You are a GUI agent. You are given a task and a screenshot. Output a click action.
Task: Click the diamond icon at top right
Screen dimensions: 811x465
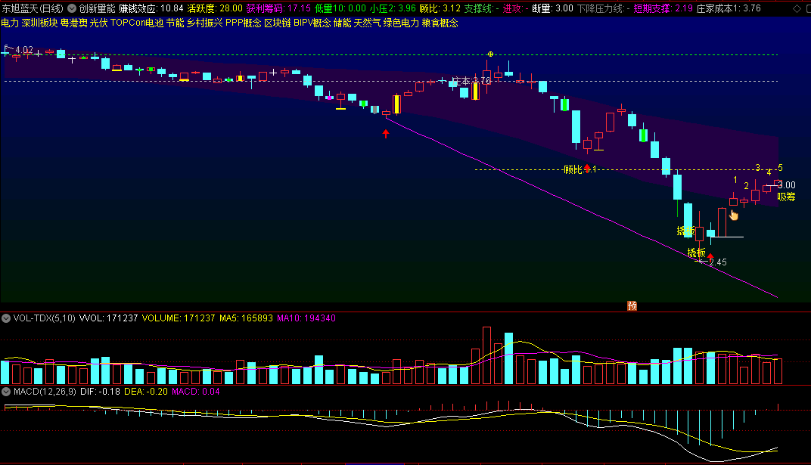point(797,8)
